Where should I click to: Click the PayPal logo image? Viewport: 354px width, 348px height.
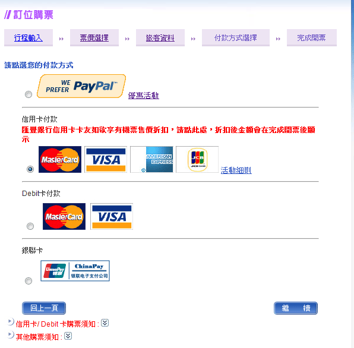(x=81, y=86)
